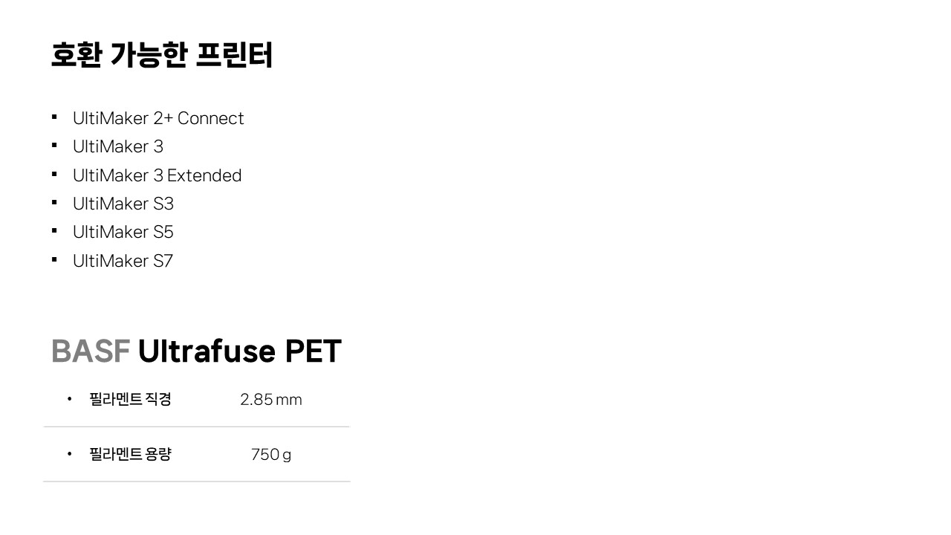The height and width of the screenshot is (535, 951).
Task: Click the heading 호환 가능한 프린터
Action: 161,56
